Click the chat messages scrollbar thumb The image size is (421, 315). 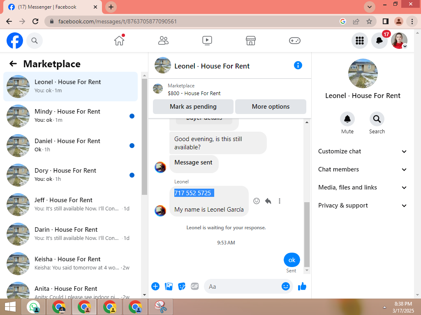tap(307, 234)
